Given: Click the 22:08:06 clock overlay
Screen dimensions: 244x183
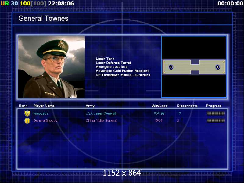Looking at the screenshot, I should (x=61, y=3).
